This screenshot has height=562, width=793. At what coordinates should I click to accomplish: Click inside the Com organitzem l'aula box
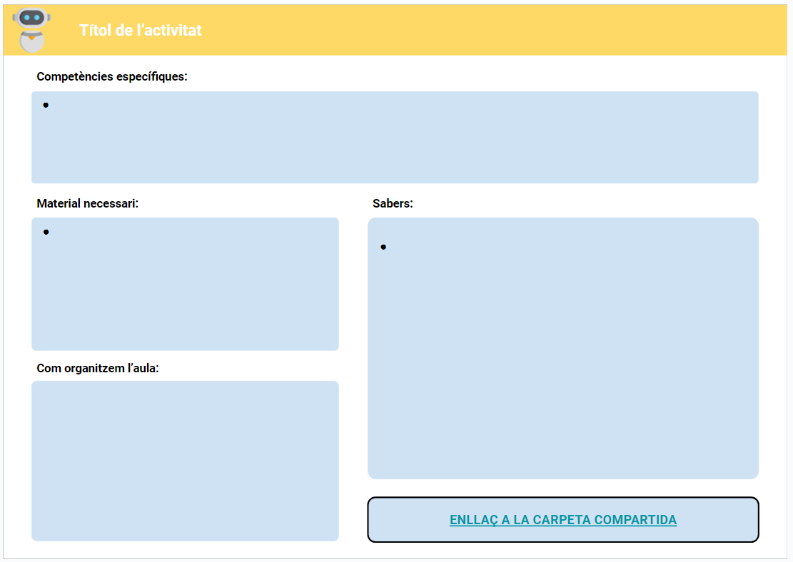pos(185,460)
